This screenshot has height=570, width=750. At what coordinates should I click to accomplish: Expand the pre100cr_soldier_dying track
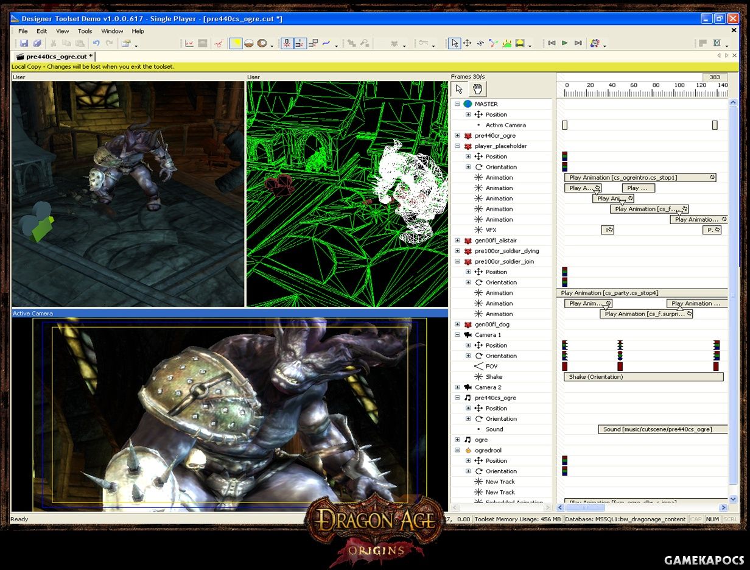(x=457, y=251)
